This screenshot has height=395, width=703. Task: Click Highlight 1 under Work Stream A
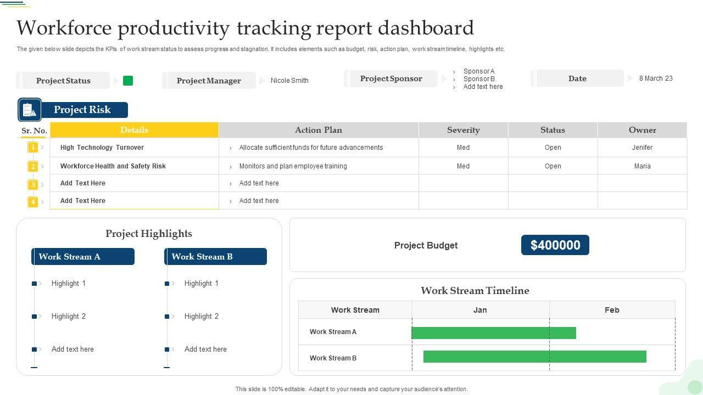pos(69,284)
